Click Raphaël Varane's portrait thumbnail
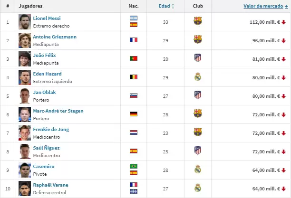 tap(24, 188)
